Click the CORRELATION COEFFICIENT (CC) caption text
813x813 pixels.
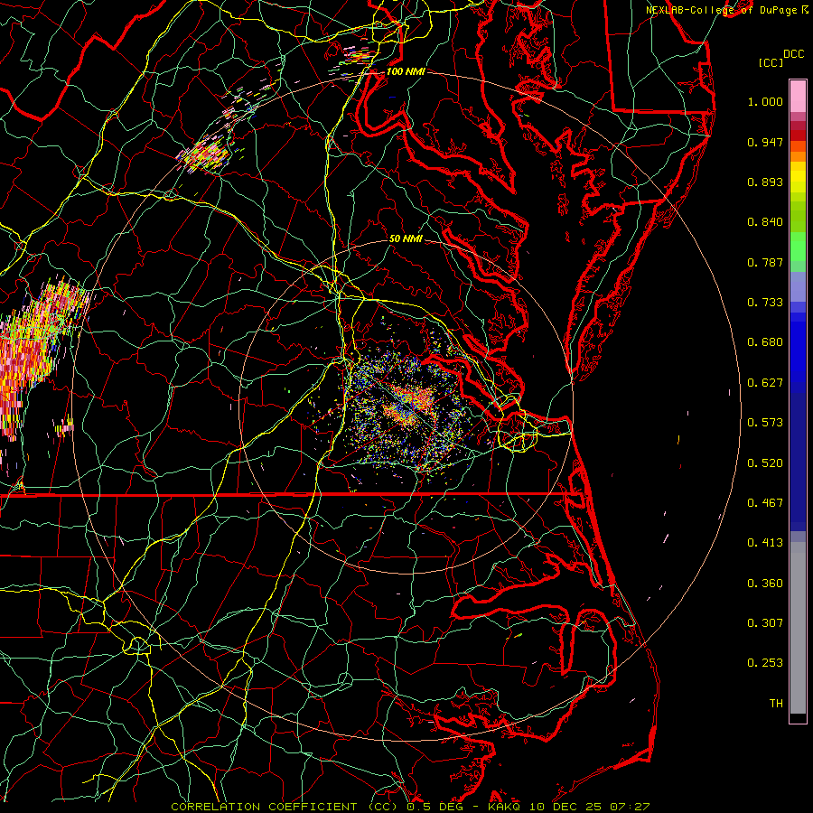click(285, 807)
